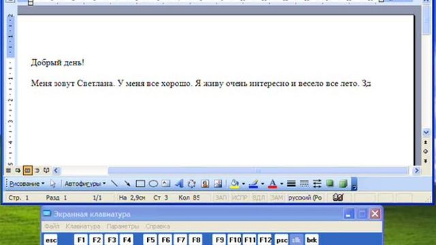
Task: Open Параметры menu in on-screen keyboard
Action: [x=123, y=227]
